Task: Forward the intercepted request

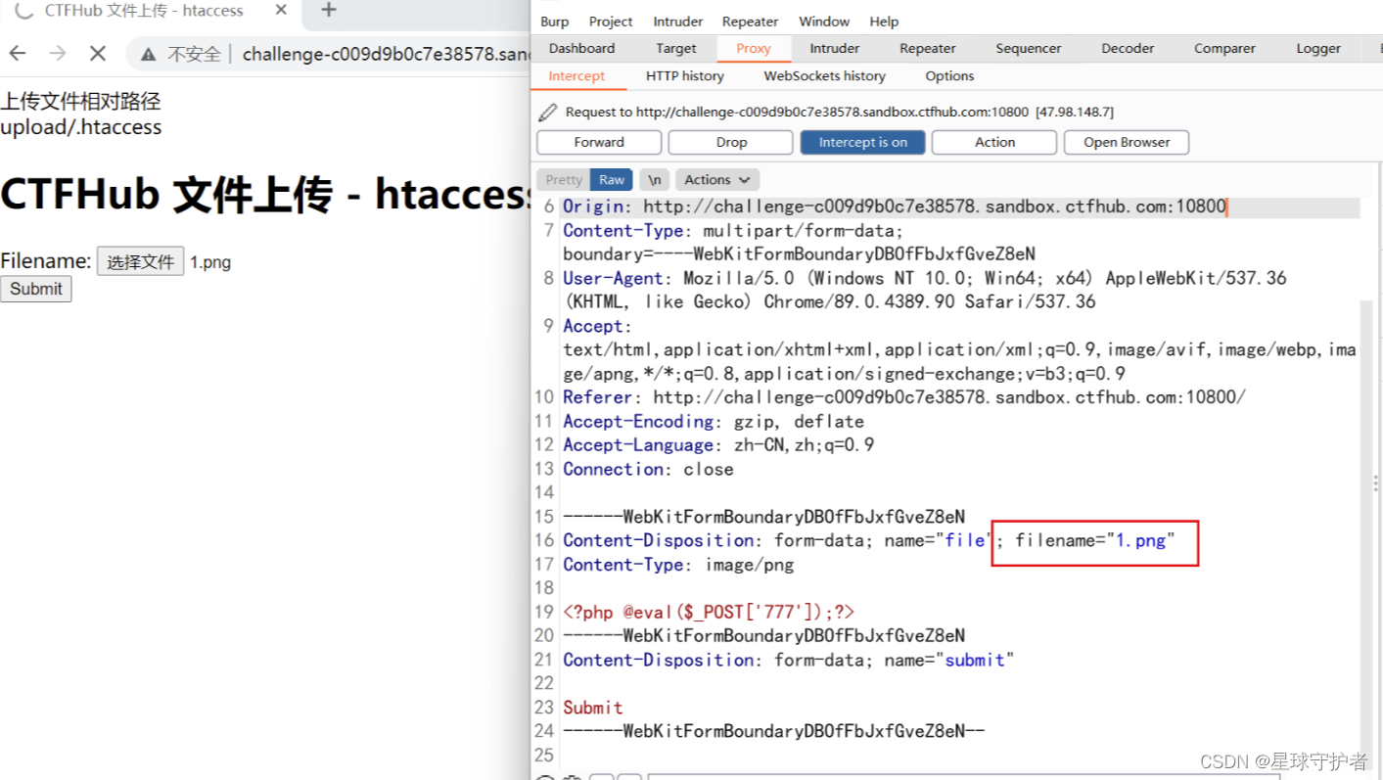Action: coord(599,142)
